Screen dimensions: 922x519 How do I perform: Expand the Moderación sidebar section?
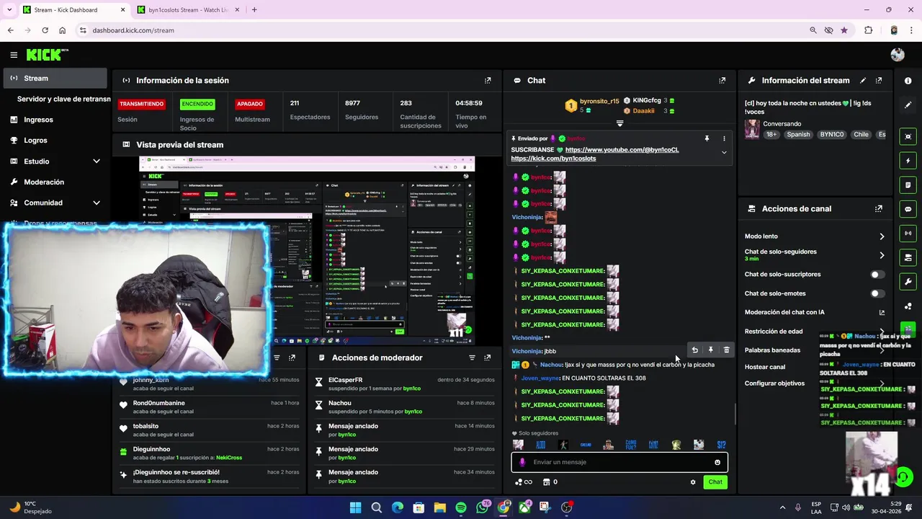pyautogui.click(x=55, y=182)
